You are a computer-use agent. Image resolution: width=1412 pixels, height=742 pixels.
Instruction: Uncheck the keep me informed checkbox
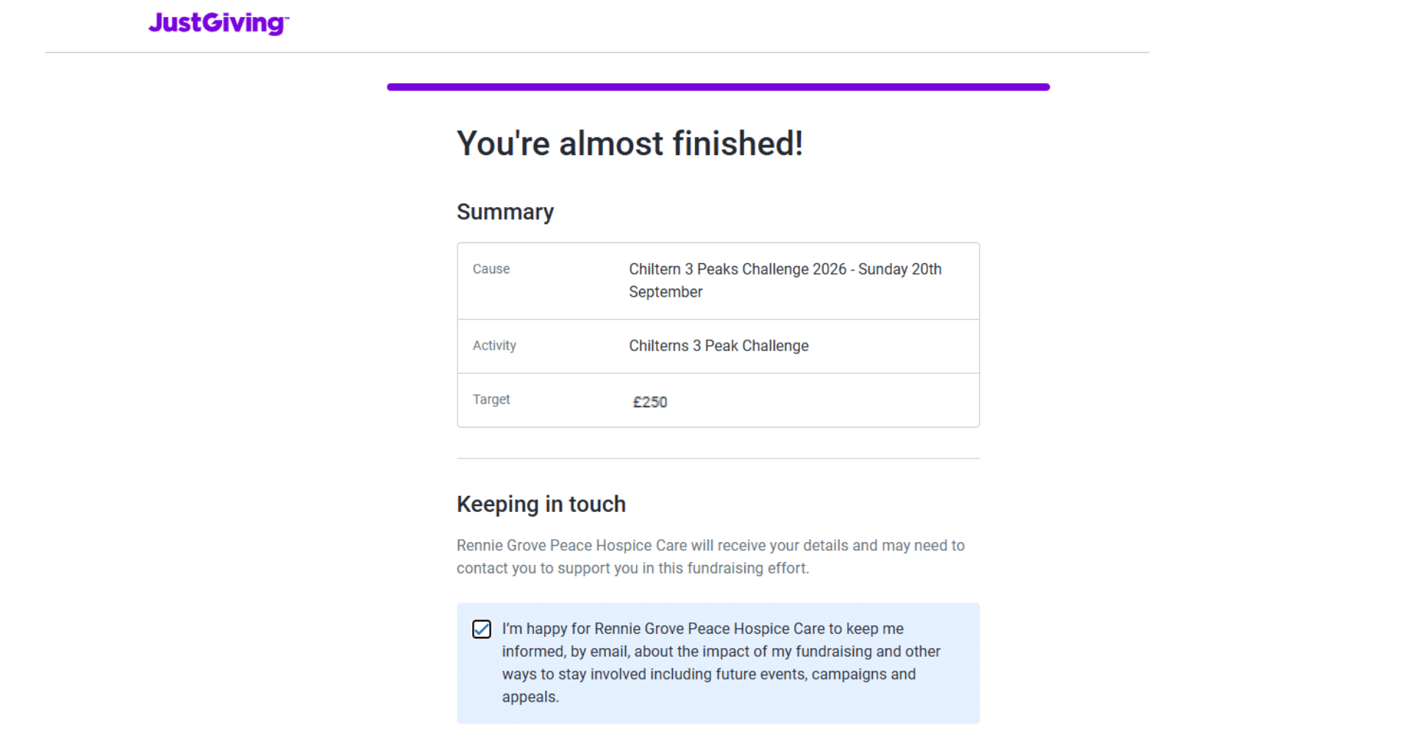(482, 630)
